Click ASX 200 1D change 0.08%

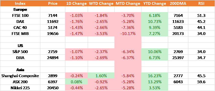(76, 82)
